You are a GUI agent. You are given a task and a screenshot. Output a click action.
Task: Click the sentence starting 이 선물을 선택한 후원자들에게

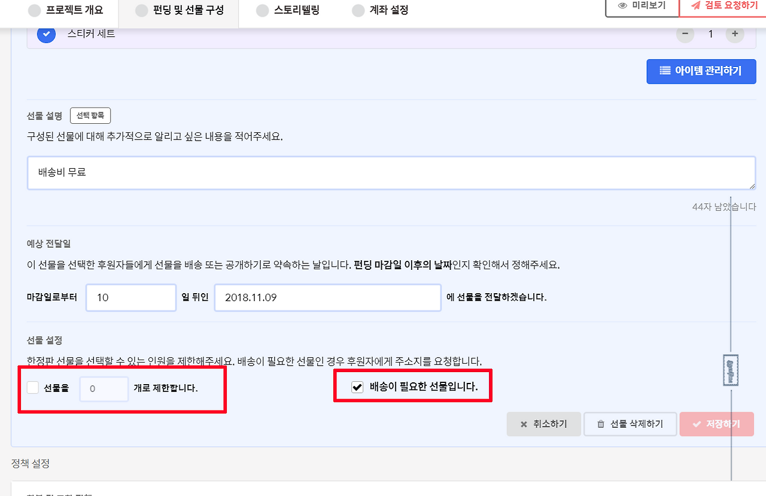click(294, 264)
